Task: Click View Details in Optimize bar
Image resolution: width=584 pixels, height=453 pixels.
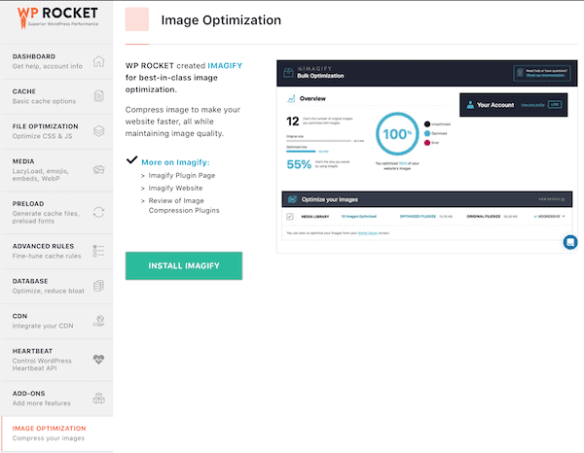Action: tap(551, 199)
